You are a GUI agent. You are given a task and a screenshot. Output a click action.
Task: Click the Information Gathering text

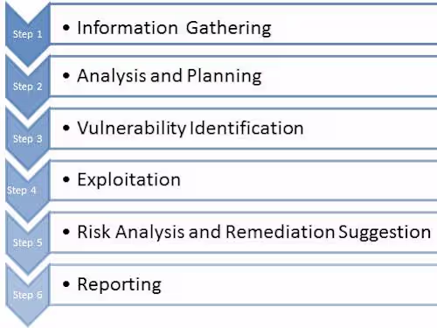174,28
